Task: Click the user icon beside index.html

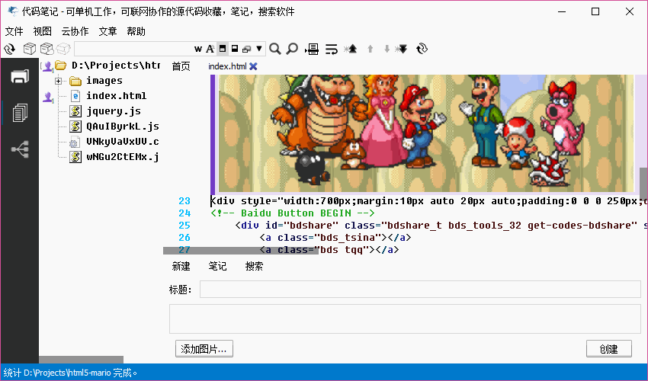Action: (48, 97)
